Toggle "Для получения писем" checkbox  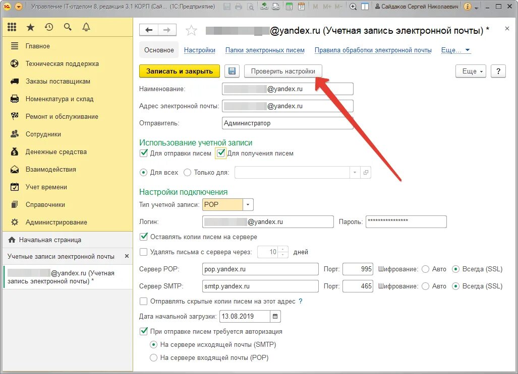click(x=221, y=154)
